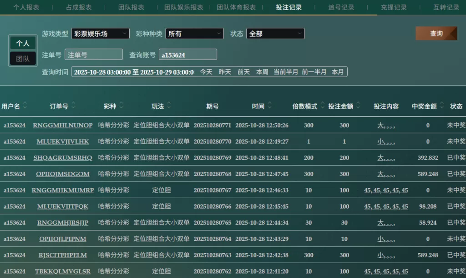Select 本周 quick date range
The image size is (466, 278).
click(262, 72)
